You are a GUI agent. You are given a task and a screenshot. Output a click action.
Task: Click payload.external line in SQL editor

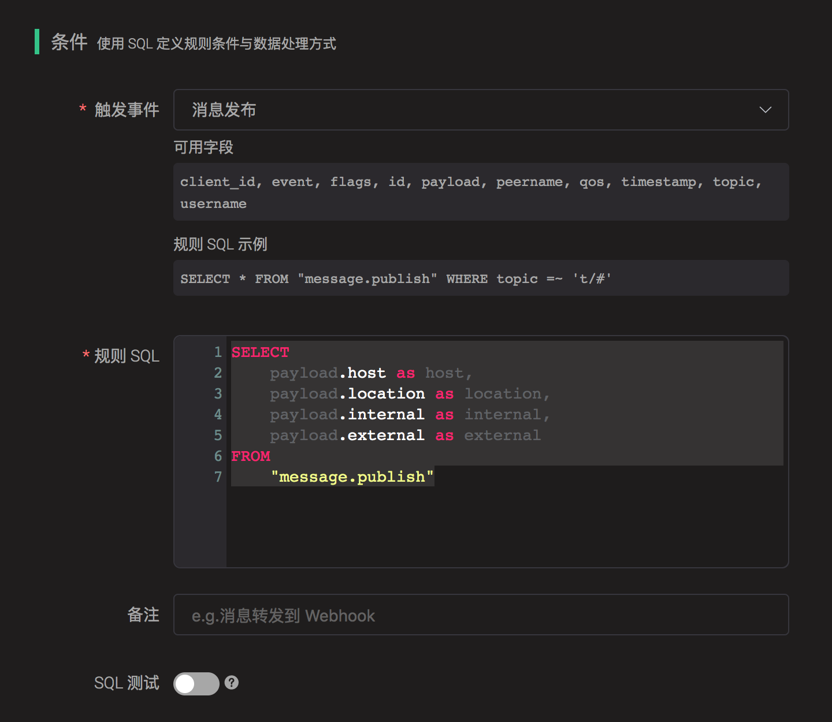[x=404, y=436]
